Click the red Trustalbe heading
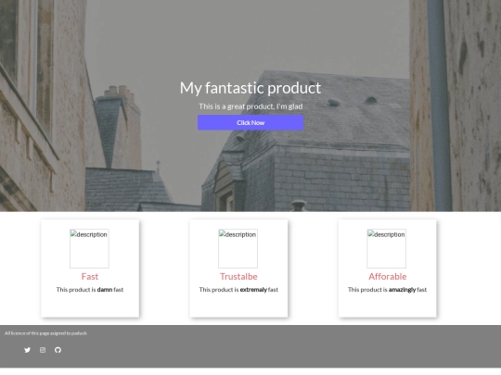This screenshot has width=501, height=375. click(238, 277)
